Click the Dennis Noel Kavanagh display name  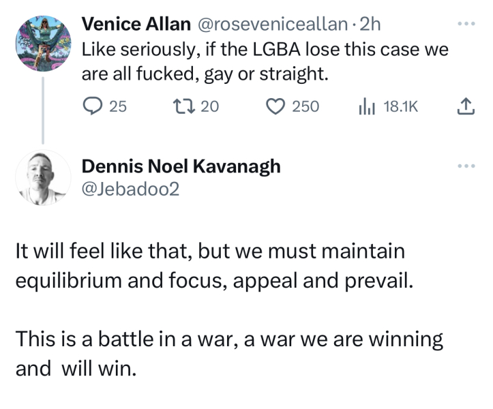click(181, 166)
